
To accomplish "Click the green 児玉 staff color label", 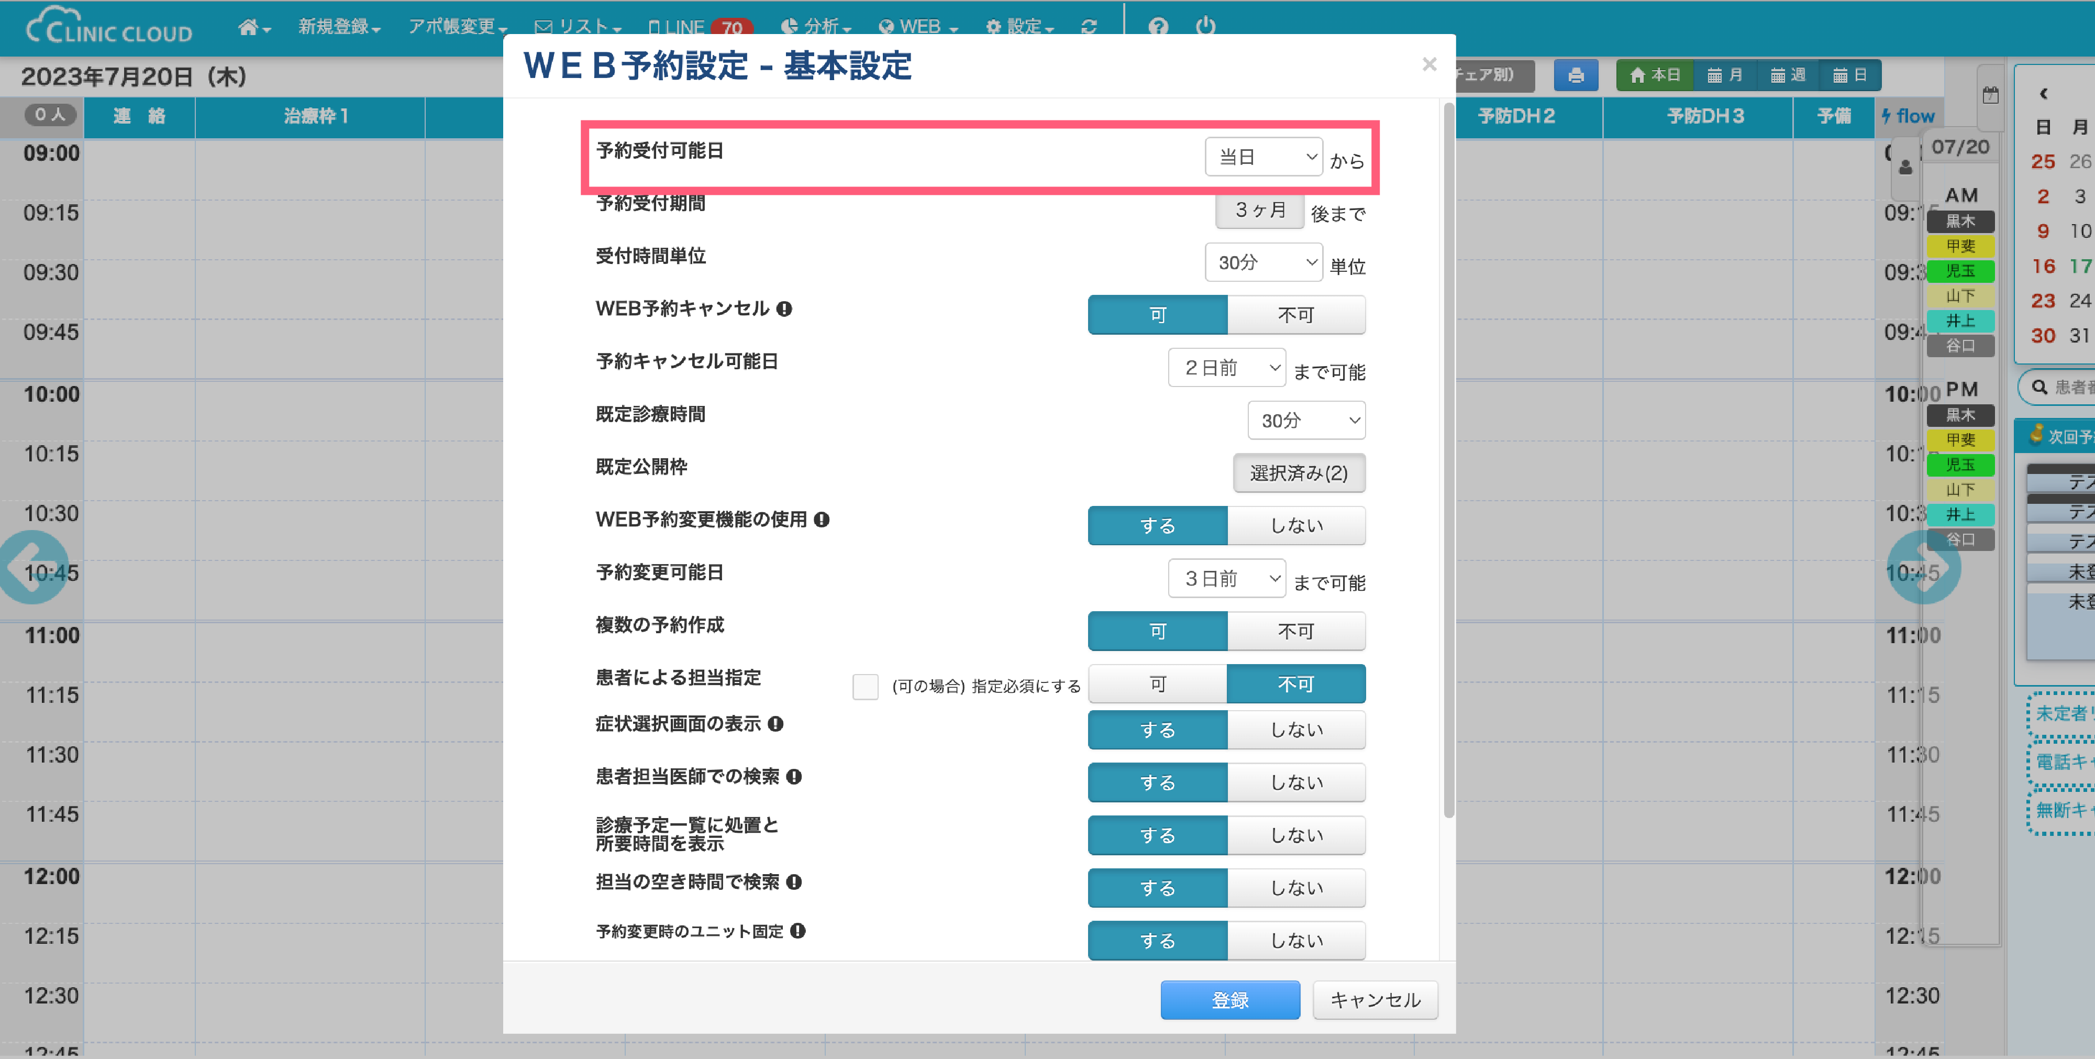I will click(x=1960, y=271).
